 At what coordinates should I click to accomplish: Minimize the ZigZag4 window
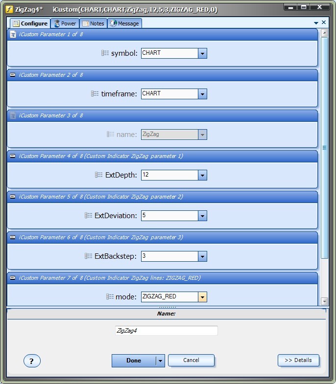click(291, 7)
